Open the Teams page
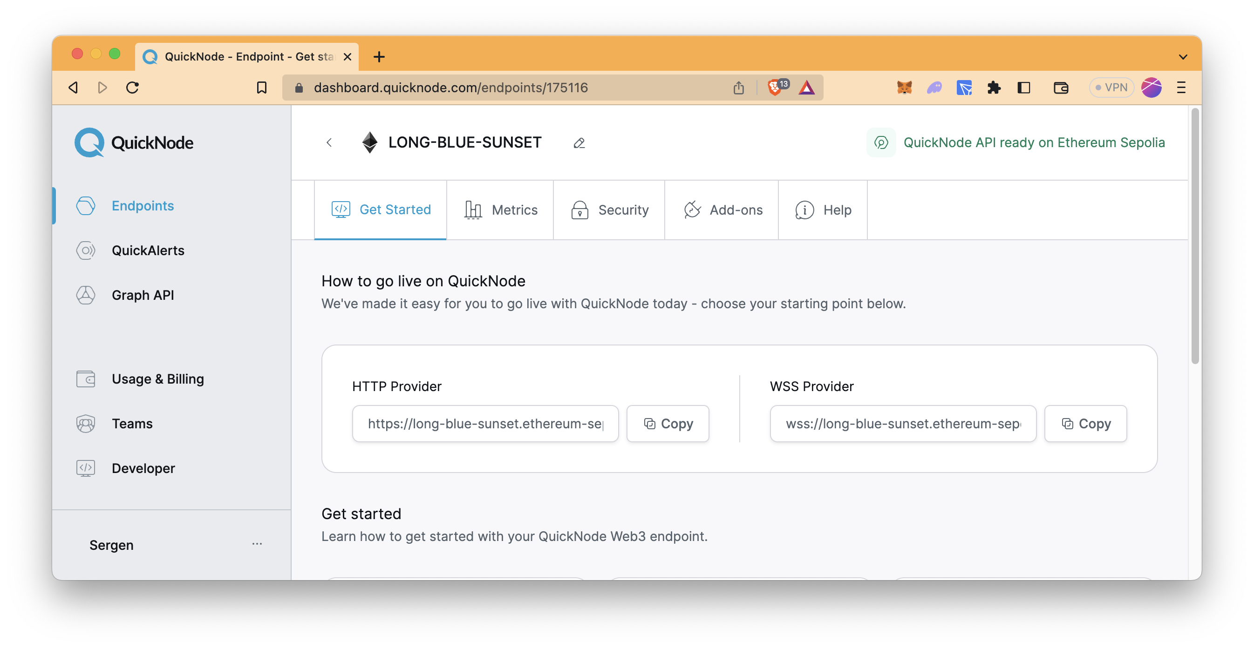Image resolution: width=1254 pixels, height=649 pixels. click(132, 424)
